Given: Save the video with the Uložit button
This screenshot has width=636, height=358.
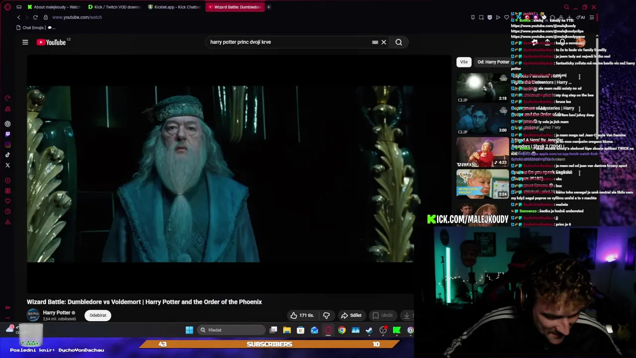Looking at the screenshot, I should (383, 315).
